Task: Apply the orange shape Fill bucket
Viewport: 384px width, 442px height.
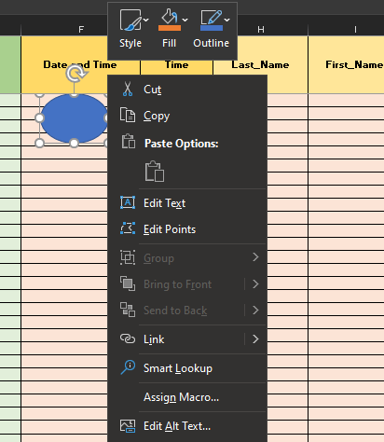Action: [x=170, y=21]
